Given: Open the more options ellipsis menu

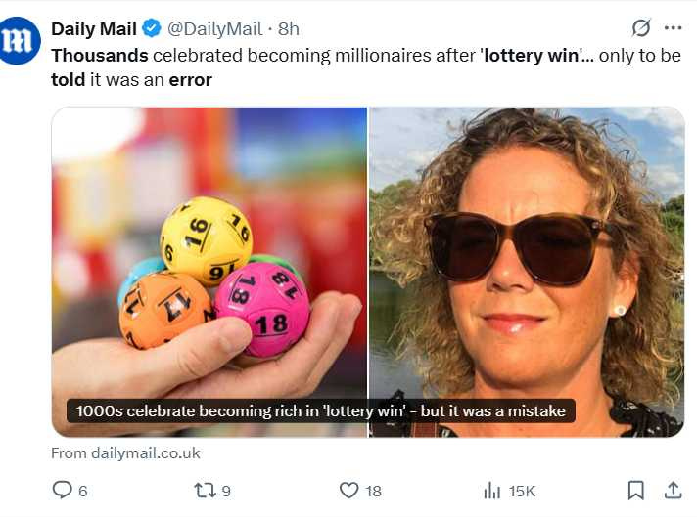Looking at the screenshot, I should 673,27.
